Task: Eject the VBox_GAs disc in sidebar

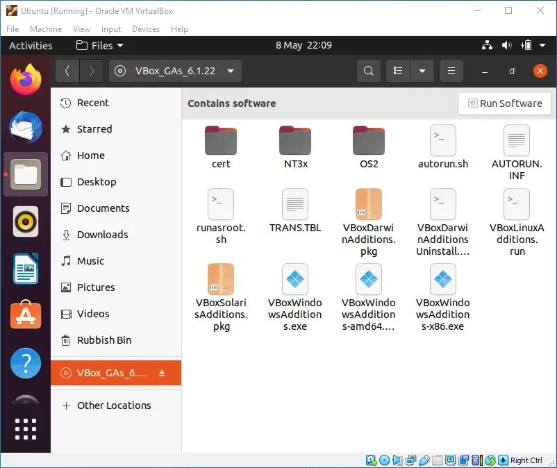Action: pos(162,373)
